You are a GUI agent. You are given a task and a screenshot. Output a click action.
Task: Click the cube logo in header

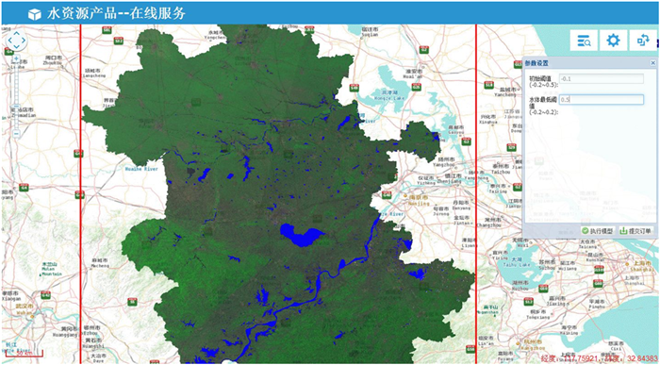click(x=35, y=14)
